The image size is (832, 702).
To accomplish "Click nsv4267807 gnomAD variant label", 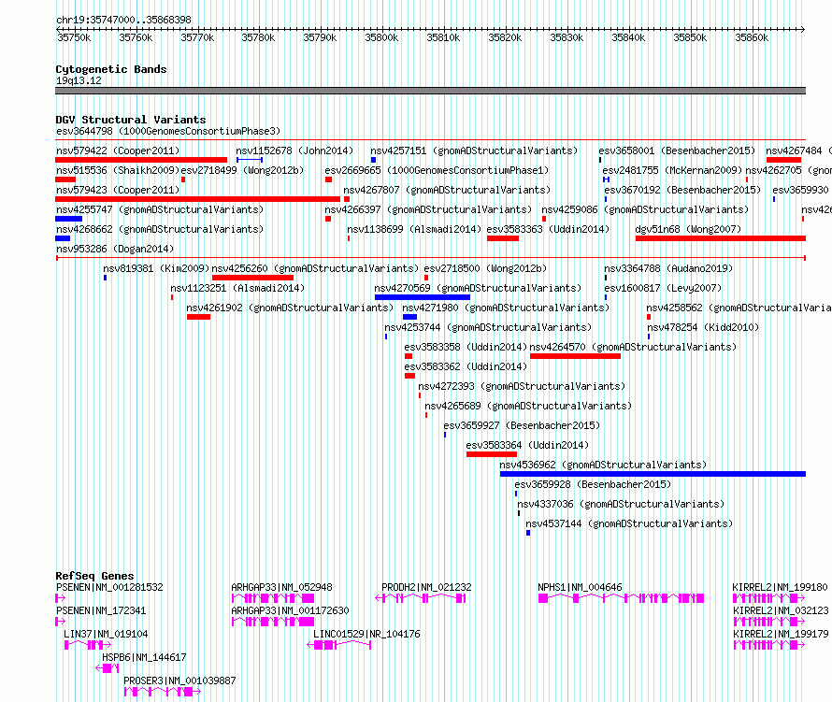I will pos(447,190).
